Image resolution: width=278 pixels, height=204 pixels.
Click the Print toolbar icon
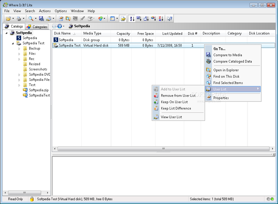19,19
